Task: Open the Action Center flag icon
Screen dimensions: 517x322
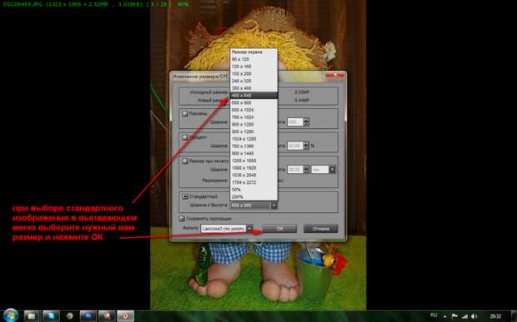Action: [x=454, y=316]
